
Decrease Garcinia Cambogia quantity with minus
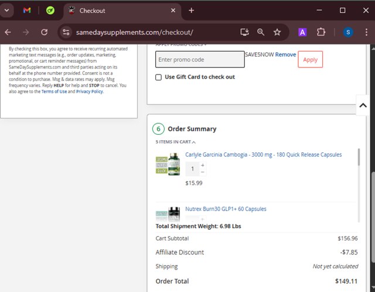click(x=203, y=172)
